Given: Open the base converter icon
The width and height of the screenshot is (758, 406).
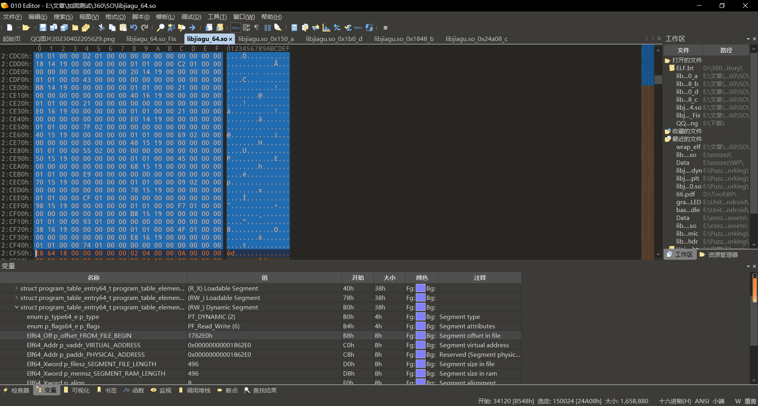Looking at the screenshot, I should [369, 28].
